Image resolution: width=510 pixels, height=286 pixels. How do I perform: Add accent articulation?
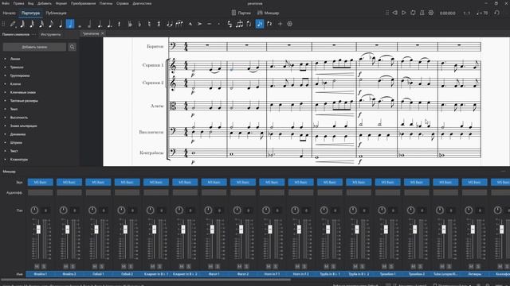point(199,24)
